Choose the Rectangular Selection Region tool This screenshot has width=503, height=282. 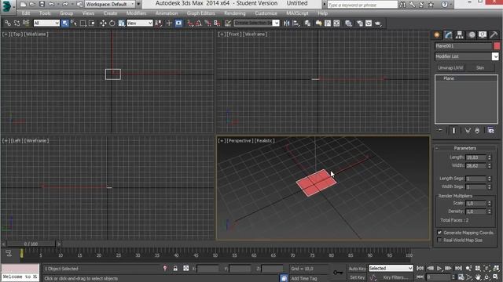click(83, 23)
